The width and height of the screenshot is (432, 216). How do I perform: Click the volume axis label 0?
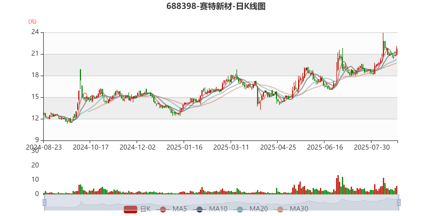pos(37,194)
